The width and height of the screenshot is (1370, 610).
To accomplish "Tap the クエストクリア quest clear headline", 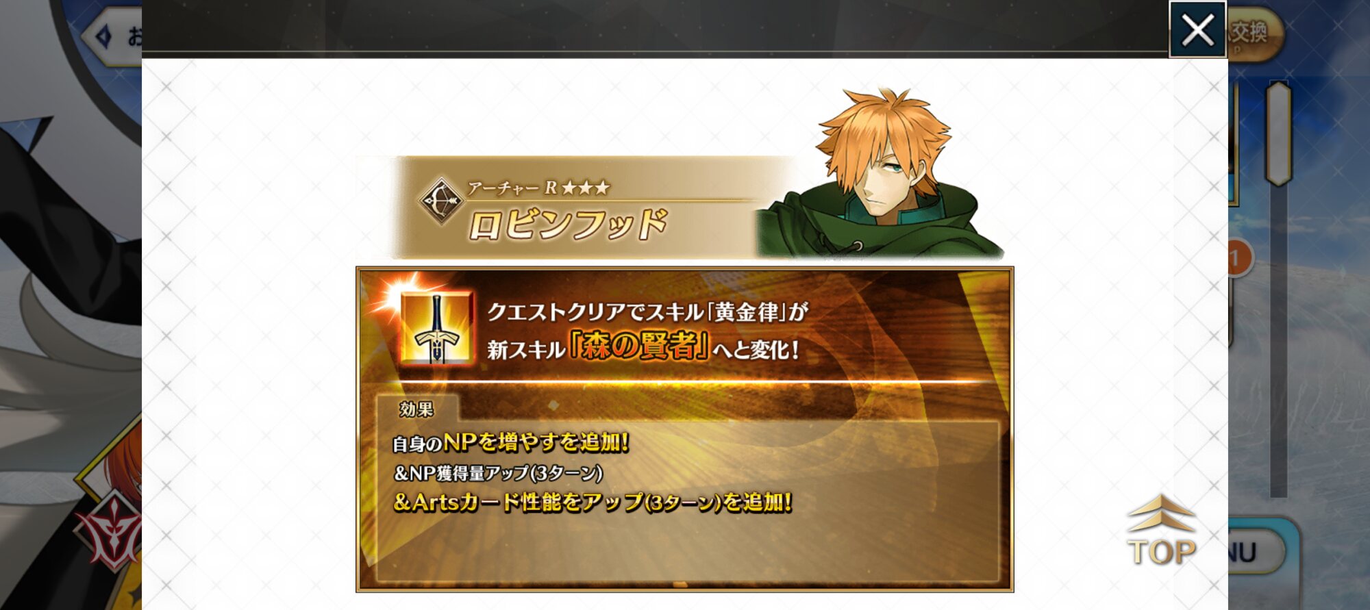I will click(x=647, y=312).
